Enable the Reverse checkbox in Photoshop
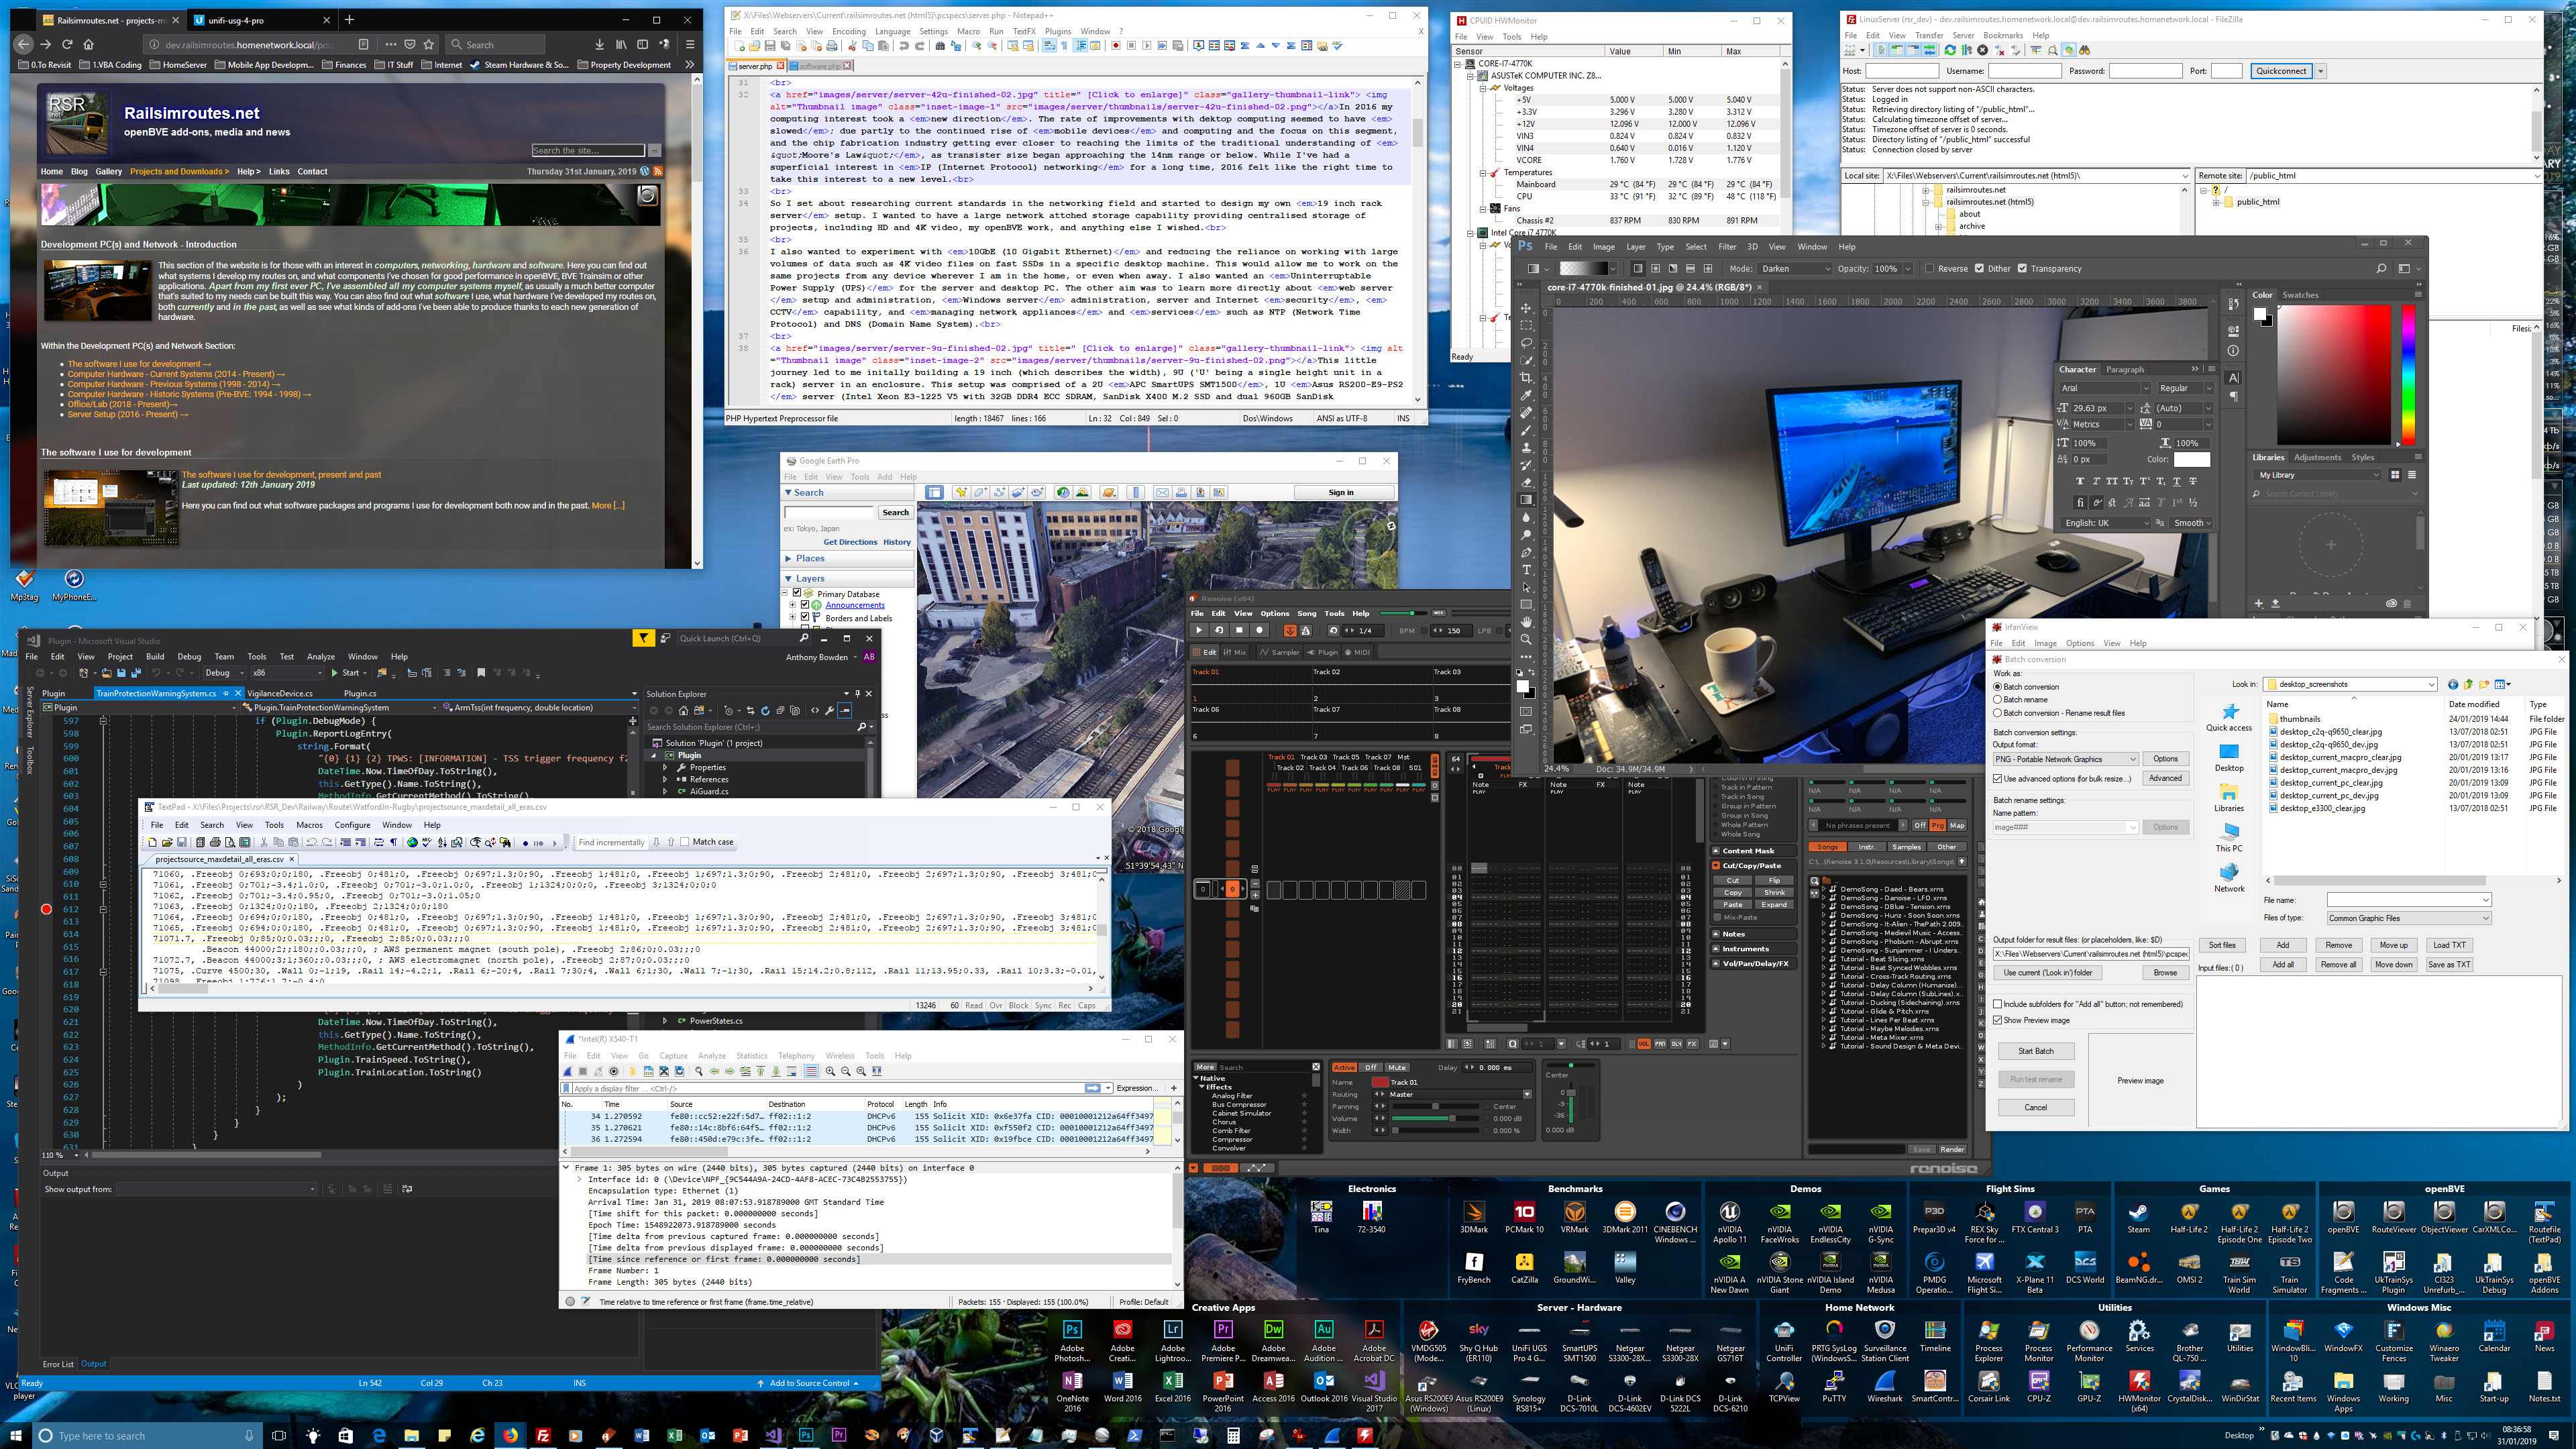Image resolution: width=2576 pixels, height=1449 pixels. [x=1929, y=268]
